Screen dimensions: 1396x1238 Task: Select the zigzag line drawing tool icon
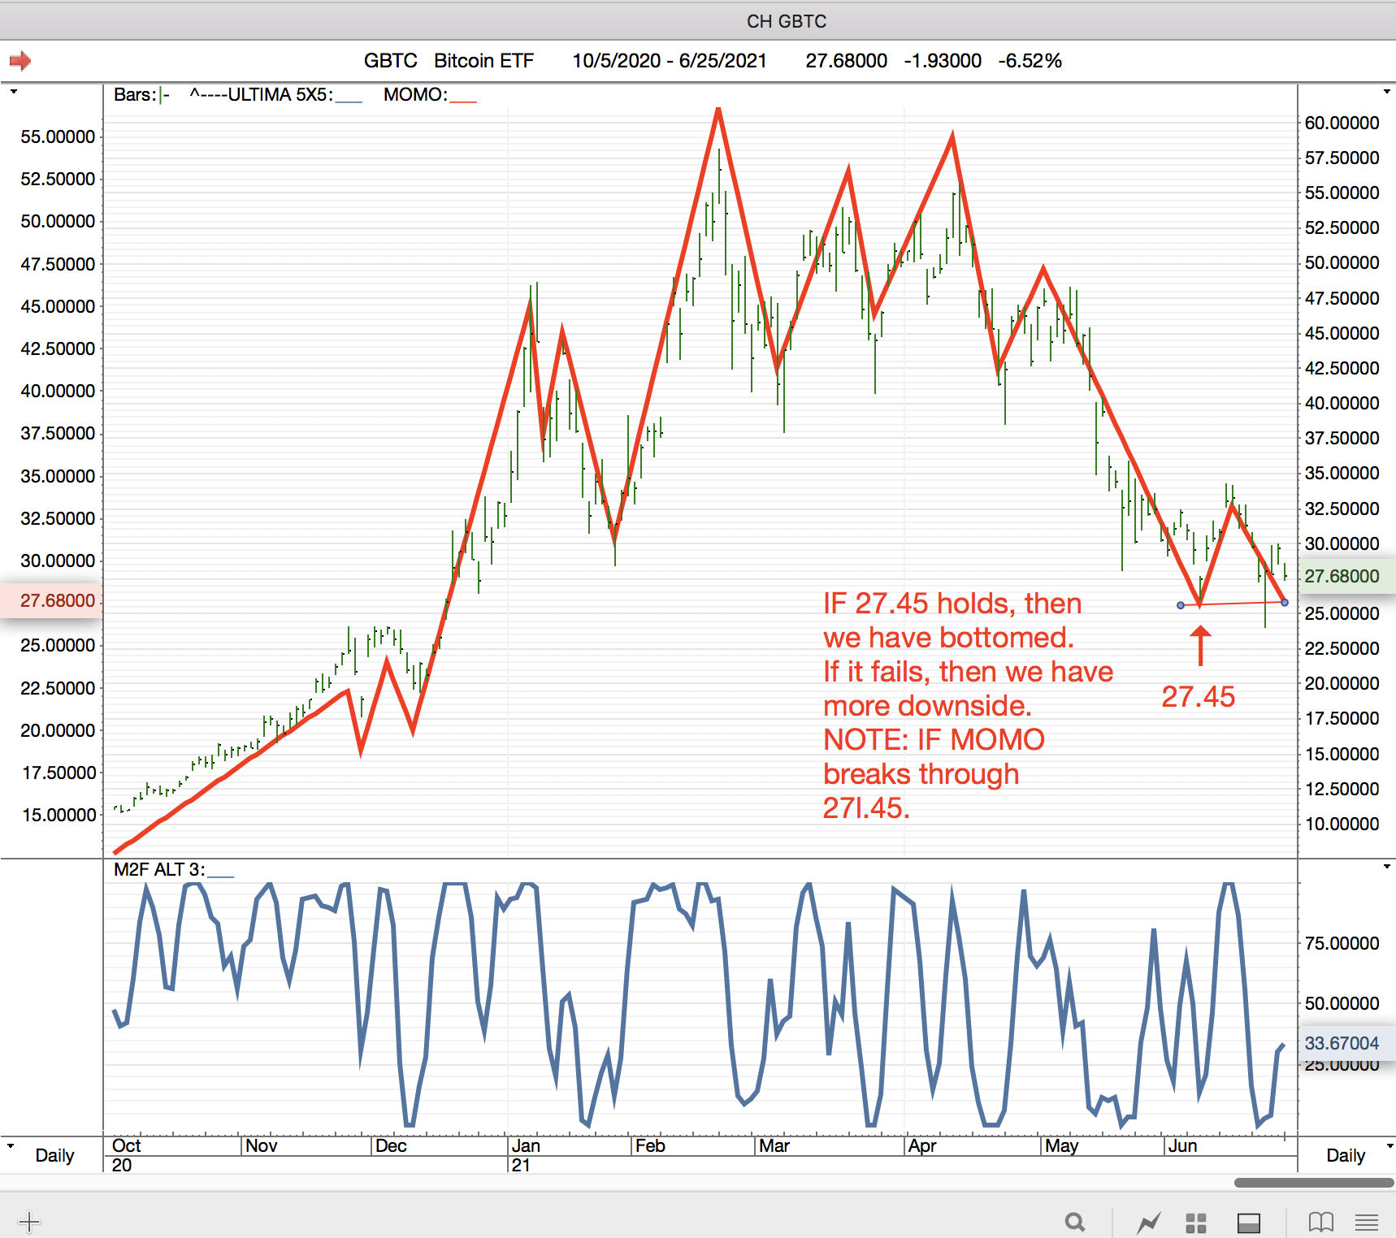point(1149,1222)
